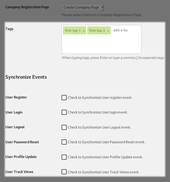The width and height of the screenshot is (170, 182).
Task: Tick the User Password Reset checkbox
Action: pyautogui.click(x=64, y=142)
